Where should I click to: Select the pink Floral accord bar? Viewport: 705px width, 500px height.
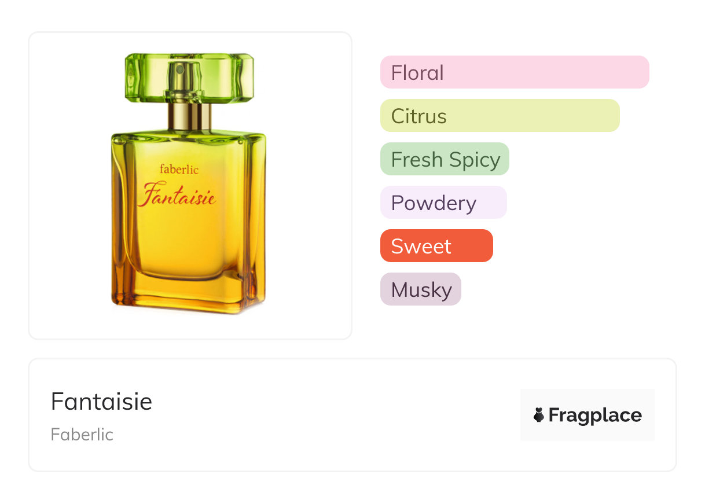pyautogui.click(x=515, y=72)
